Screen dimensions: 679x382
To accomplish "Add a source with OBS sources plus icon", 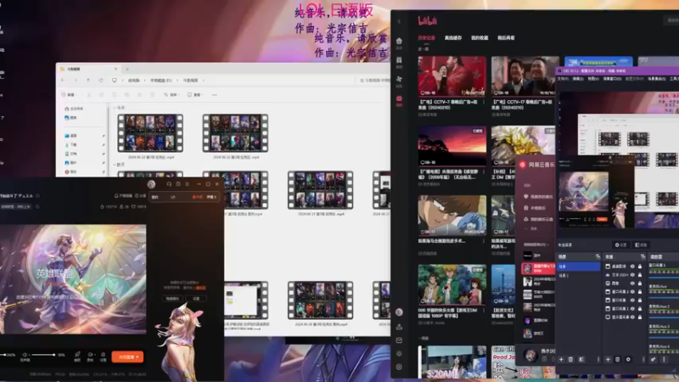I will [608, 359].
